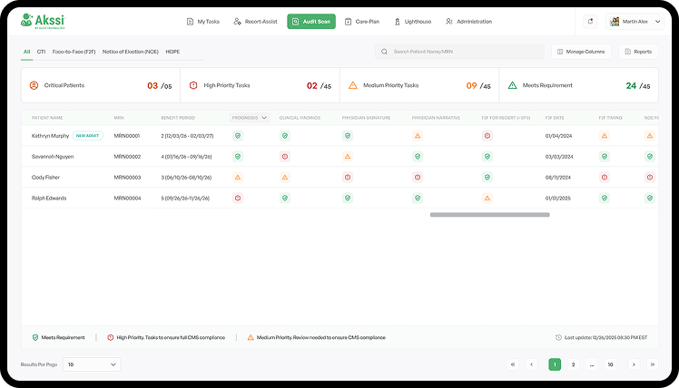
Task: Open the Notice of Election (NOE) tab
Action: pos(131,52)
